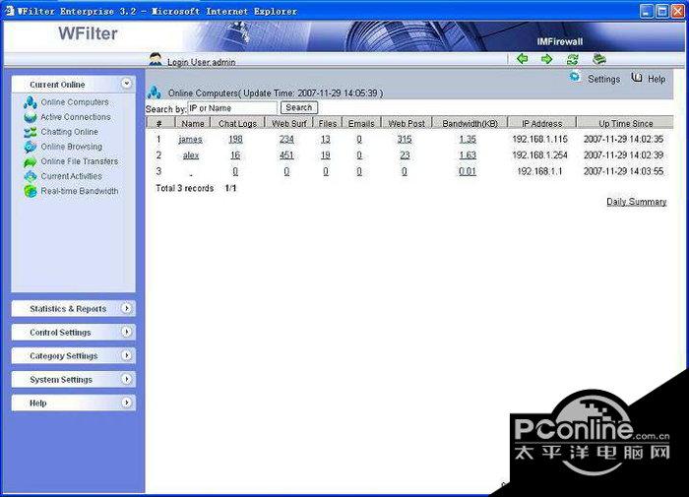Click the Chat Logs column header
689x497 pixels.
click(x=238, y=123)
